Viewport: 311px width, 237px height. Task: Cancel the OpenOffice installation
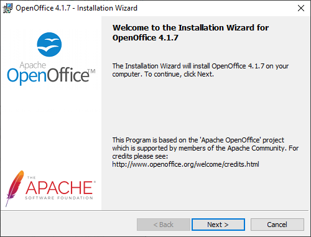point(277,225)
